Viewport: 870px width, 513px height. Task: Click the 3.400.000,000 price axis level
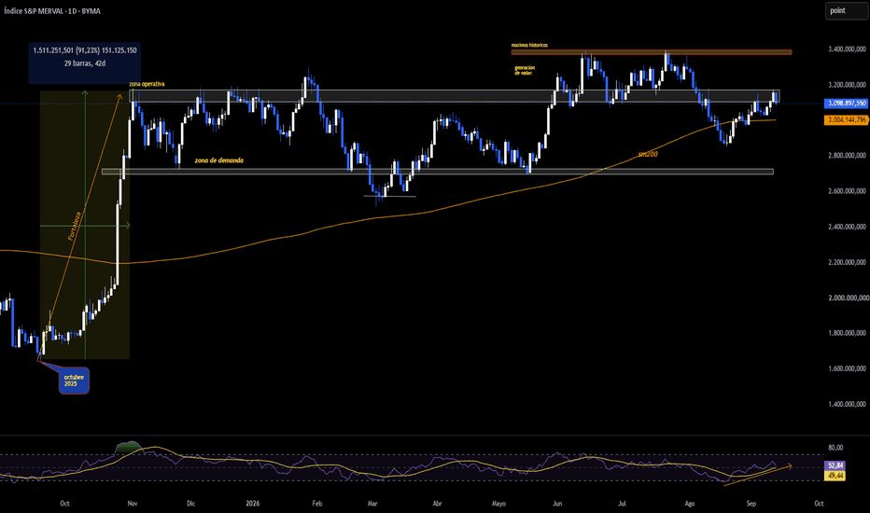[847, 49]
